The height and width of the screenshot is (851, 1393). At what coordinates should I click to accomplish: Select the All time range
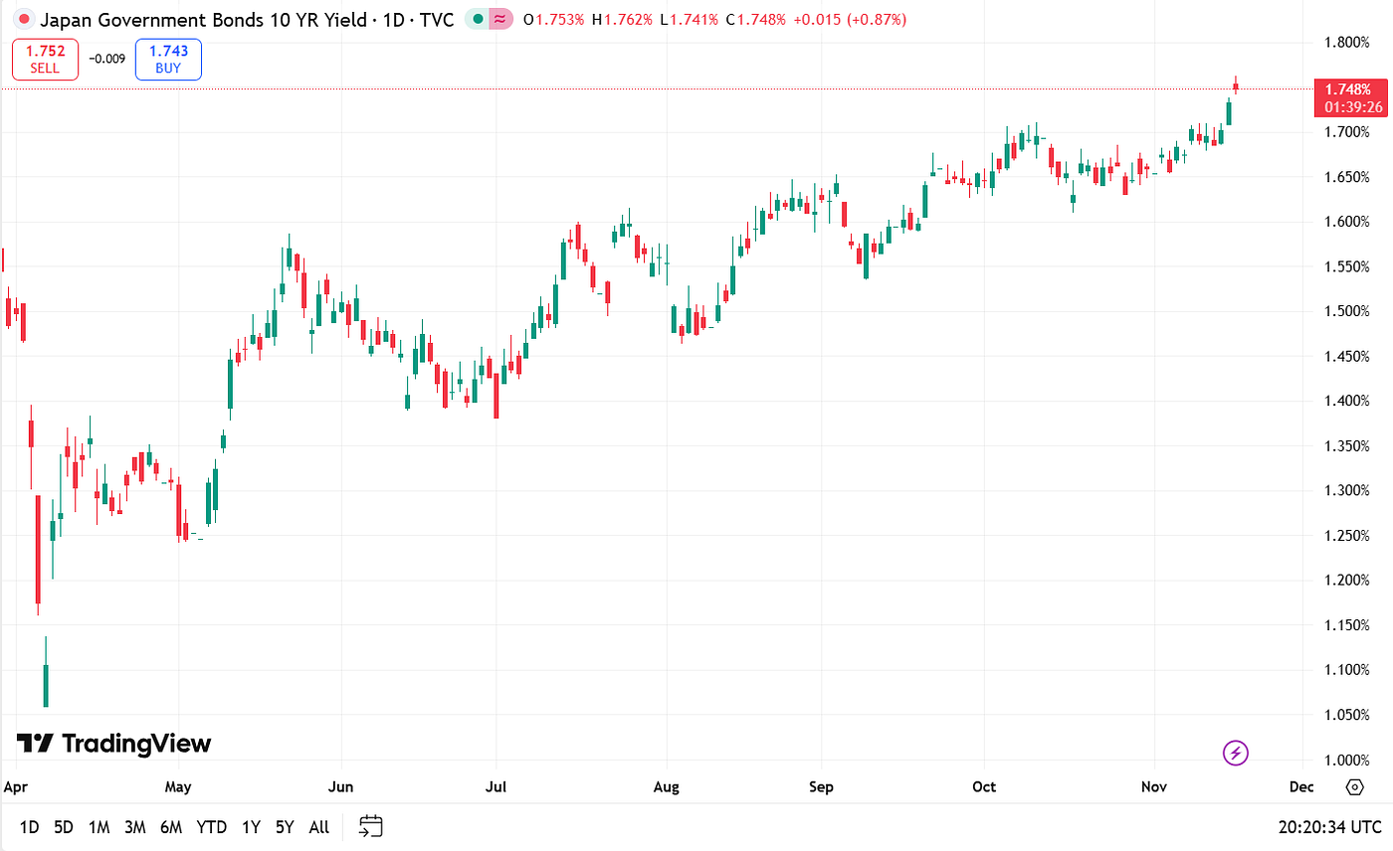[318, 827]
